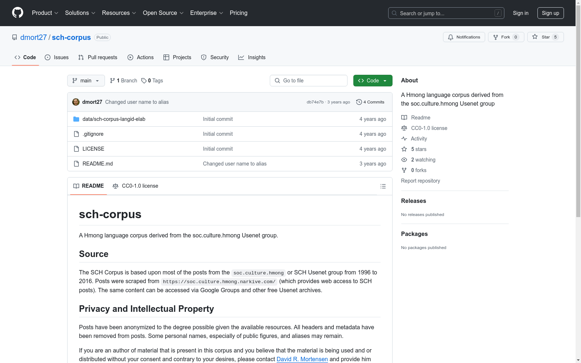The image size is (581, 363).
Task: Click the Sign in link
Action: tap(520, 13)
